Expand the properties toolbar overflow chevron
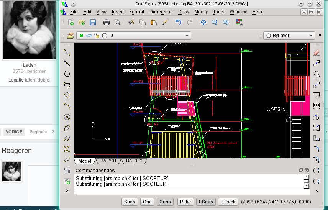328x210 pixels. pos(320,35)
